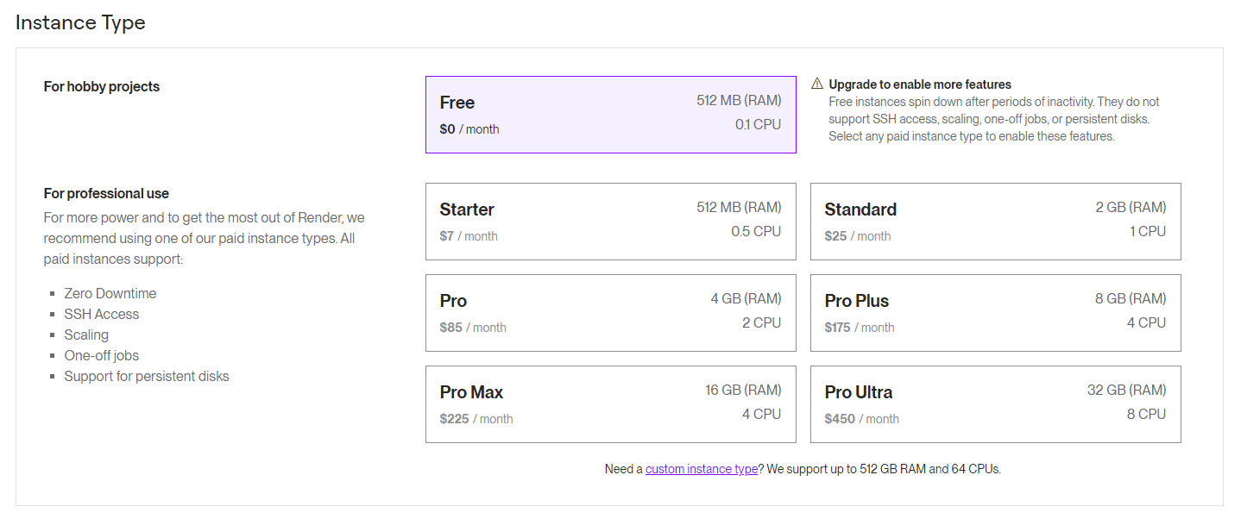The image size is (1247, 519).
Task: Choose the Pro Max instance type
Action: click(x=610, y=404)
